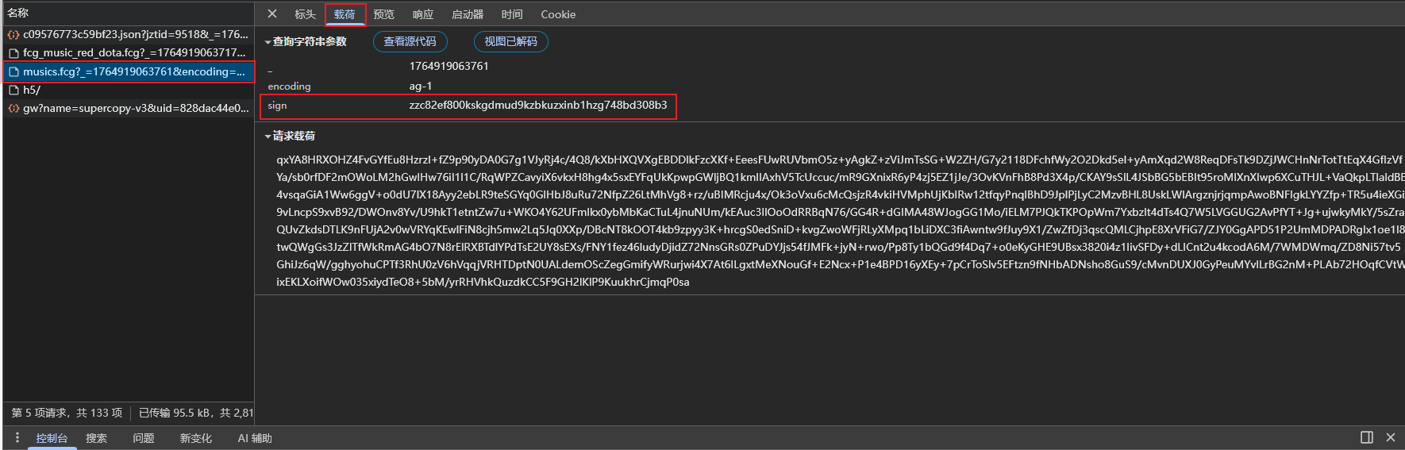Close the request details pane

(x=272, y=14)
